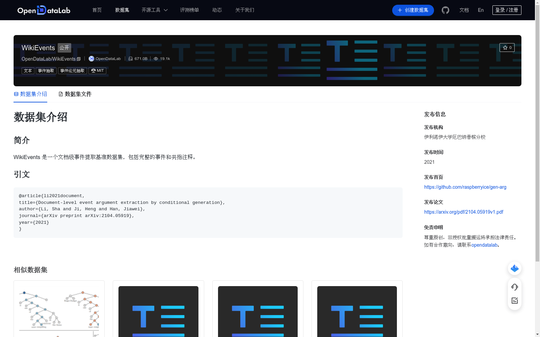
Task: Expand the 开源工具 dropdown menu
Action: 155,10
